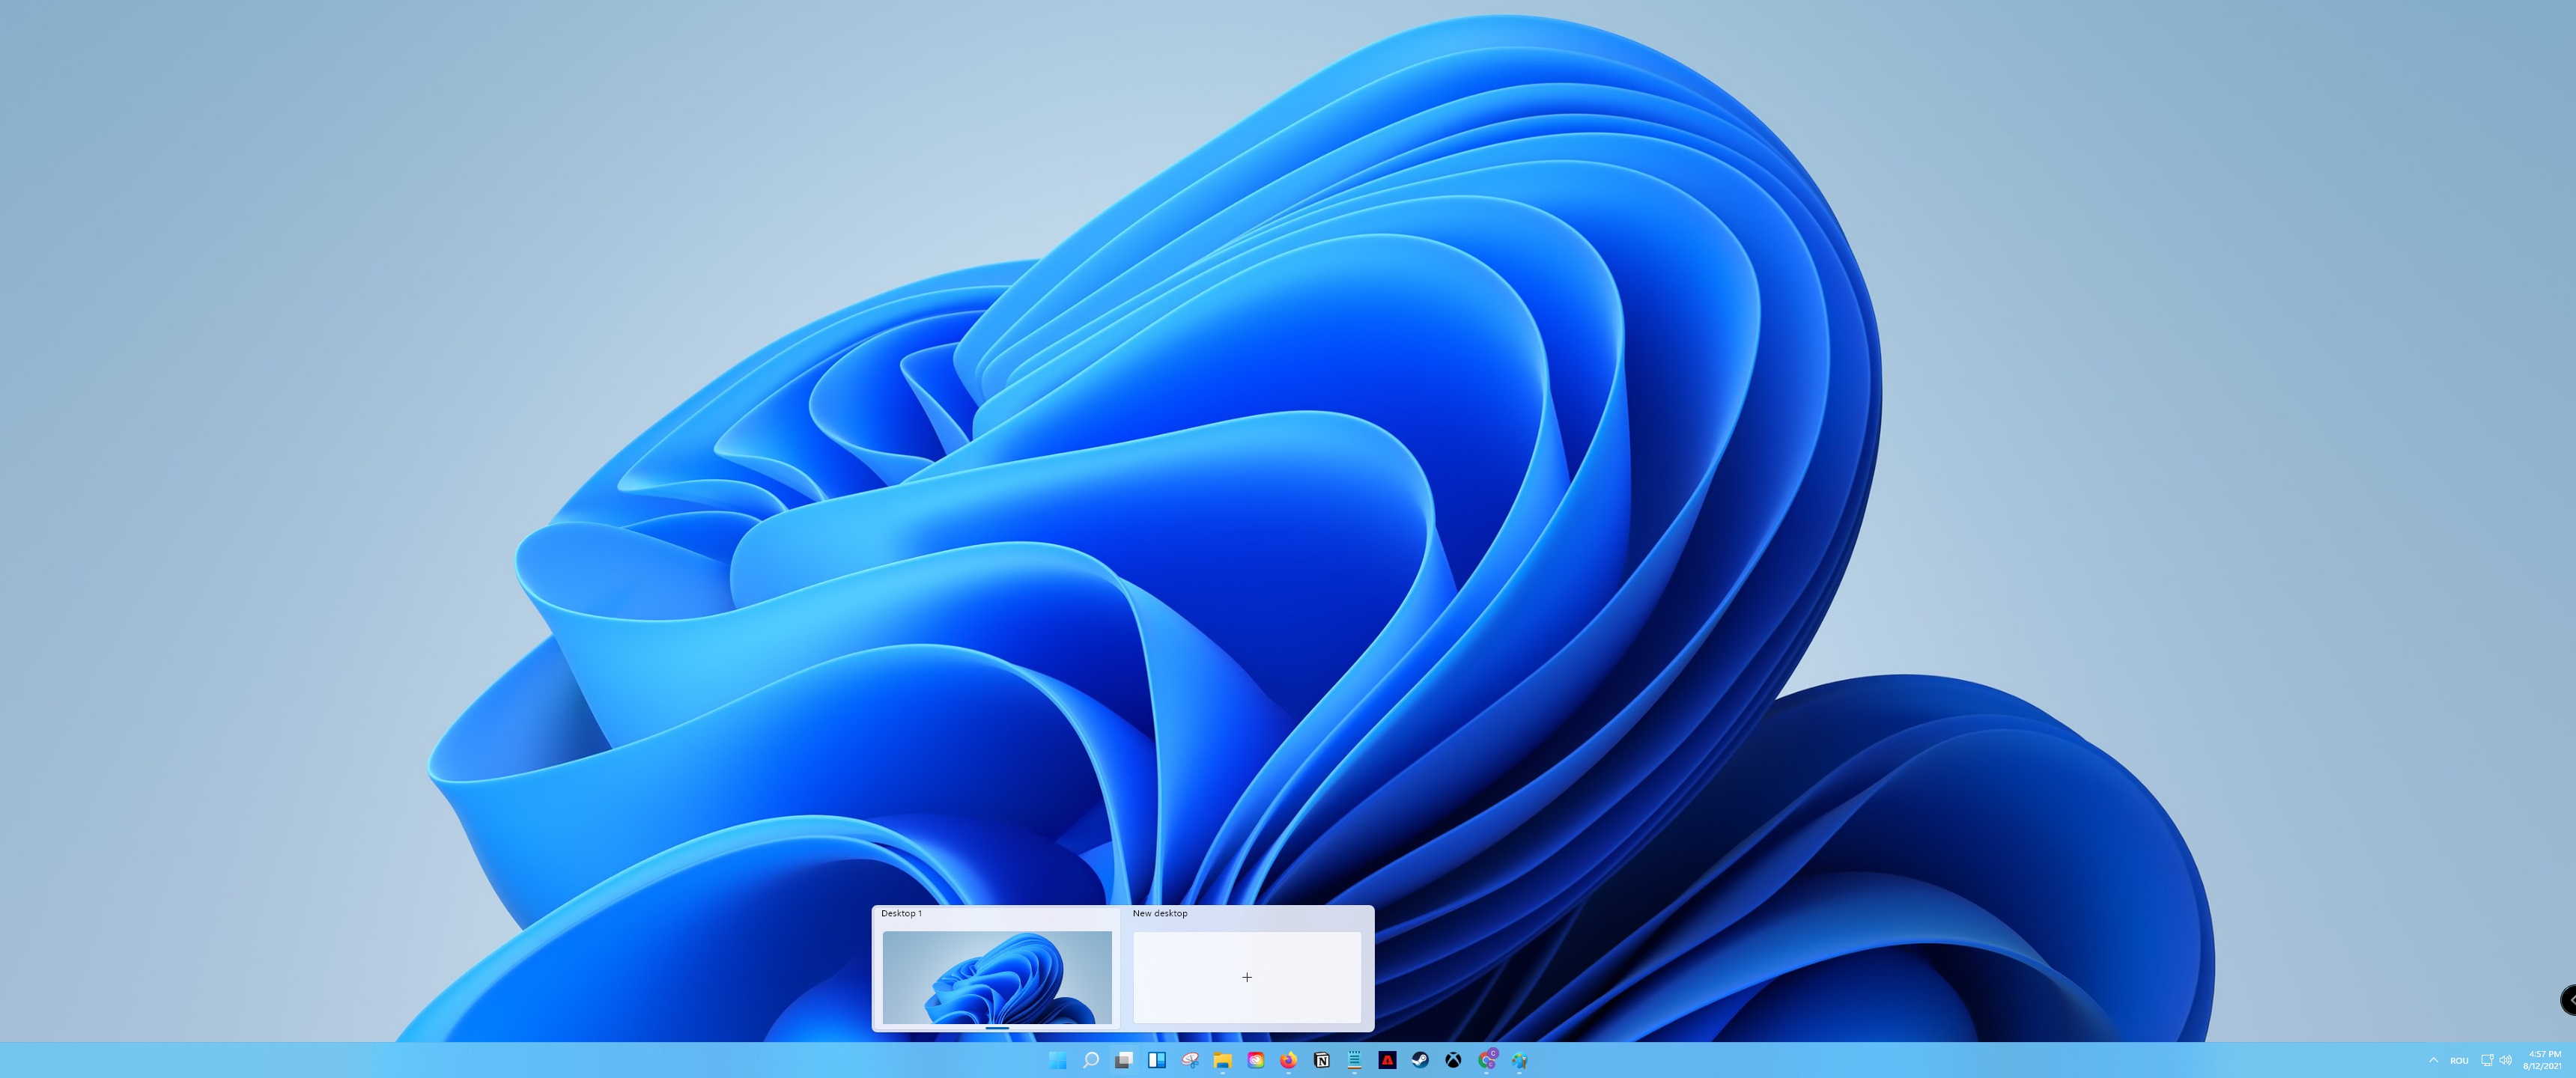2576x1078 pixels.
Task: Open File Explorer from taskbar
Action: click(1222, 1060)
